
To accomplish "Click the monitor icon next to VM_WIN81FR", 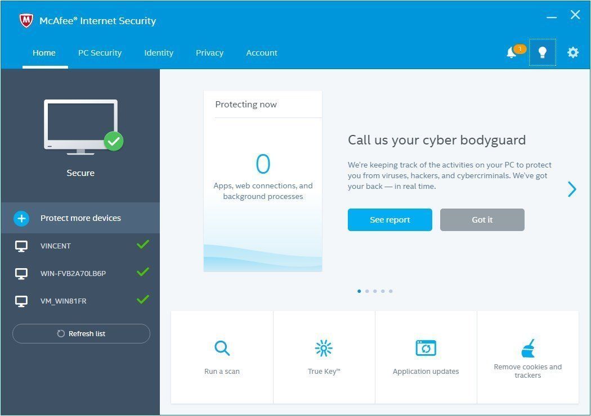I will click(x=21, y=301).
